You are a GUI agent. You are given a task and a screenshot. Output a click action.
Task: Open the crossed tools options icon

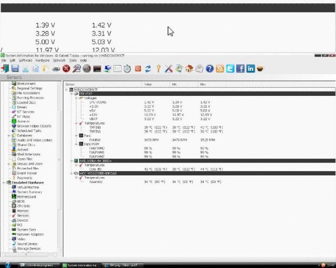click(169, 69)
